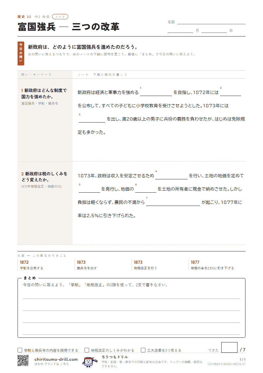This screenshot has height=373, width=263.
Task: Click the まとめ section label
Action: 29,278
